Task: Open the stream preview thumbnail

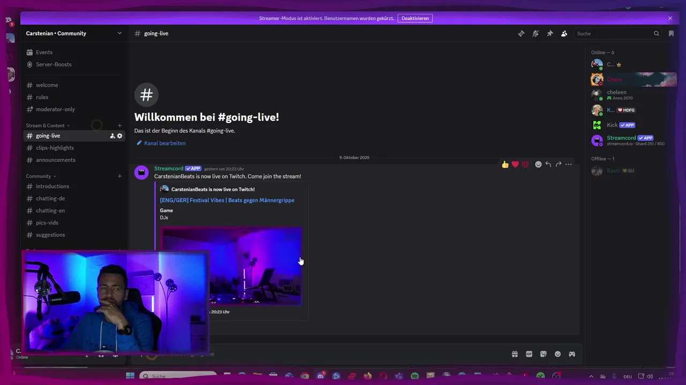Action: [x=231, y=266]
